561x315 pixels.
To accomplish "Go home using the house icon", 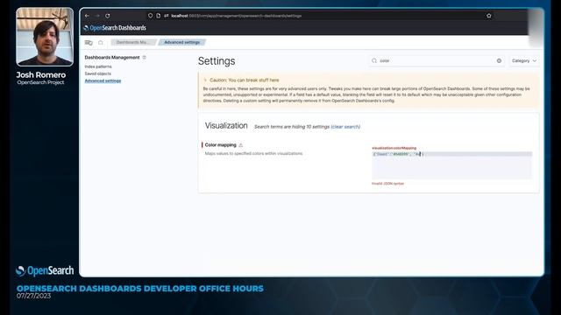I will [101, 43].
